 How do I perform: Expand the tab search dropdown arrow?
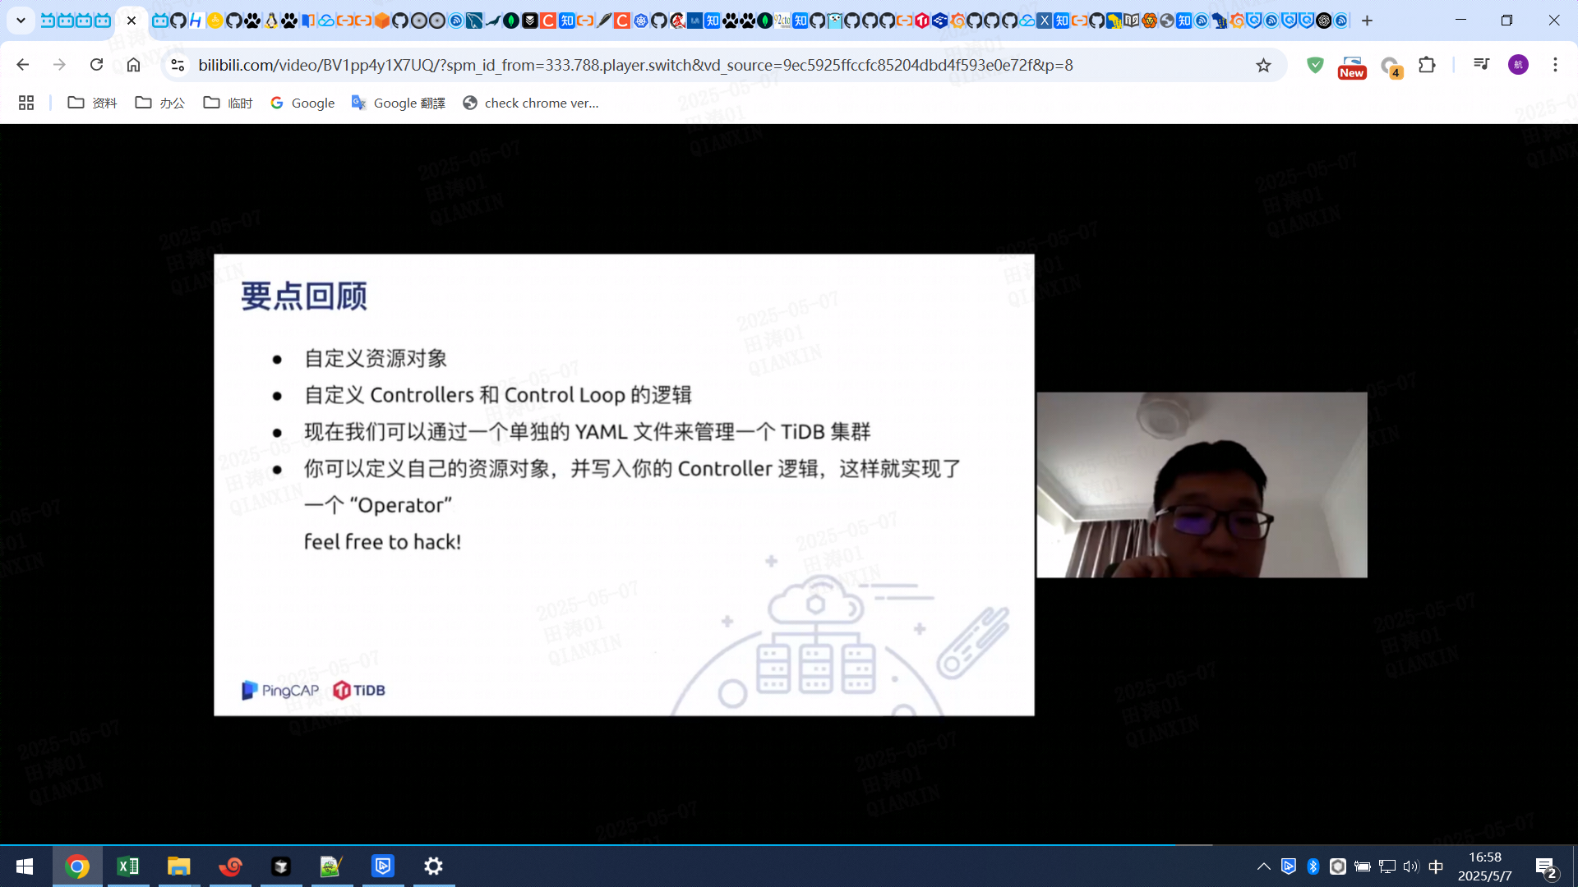point(21,21)
